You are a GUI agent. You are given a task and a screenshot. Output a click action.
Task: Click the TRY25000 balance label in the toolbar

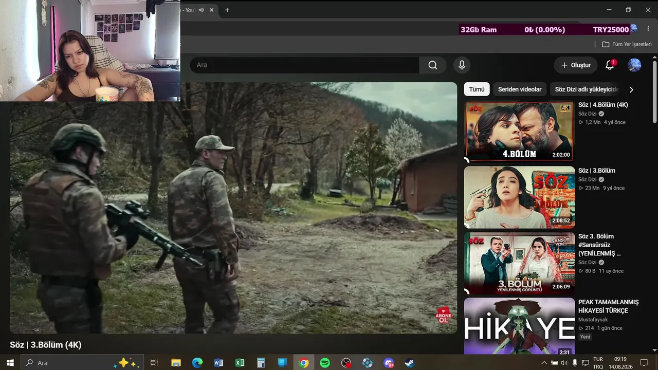[x=611, y=30]
